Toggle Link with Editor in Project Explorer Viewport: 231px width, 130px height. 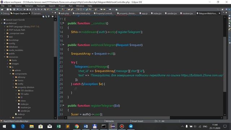coord(46,17)
